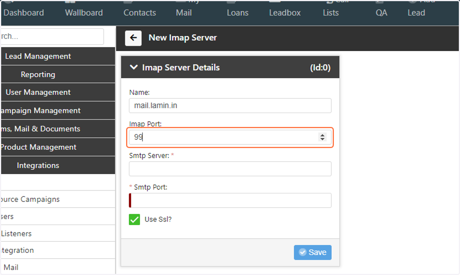The image size is (460, 275).
Task: Click the Smtp Port input field
Action: 230,200
